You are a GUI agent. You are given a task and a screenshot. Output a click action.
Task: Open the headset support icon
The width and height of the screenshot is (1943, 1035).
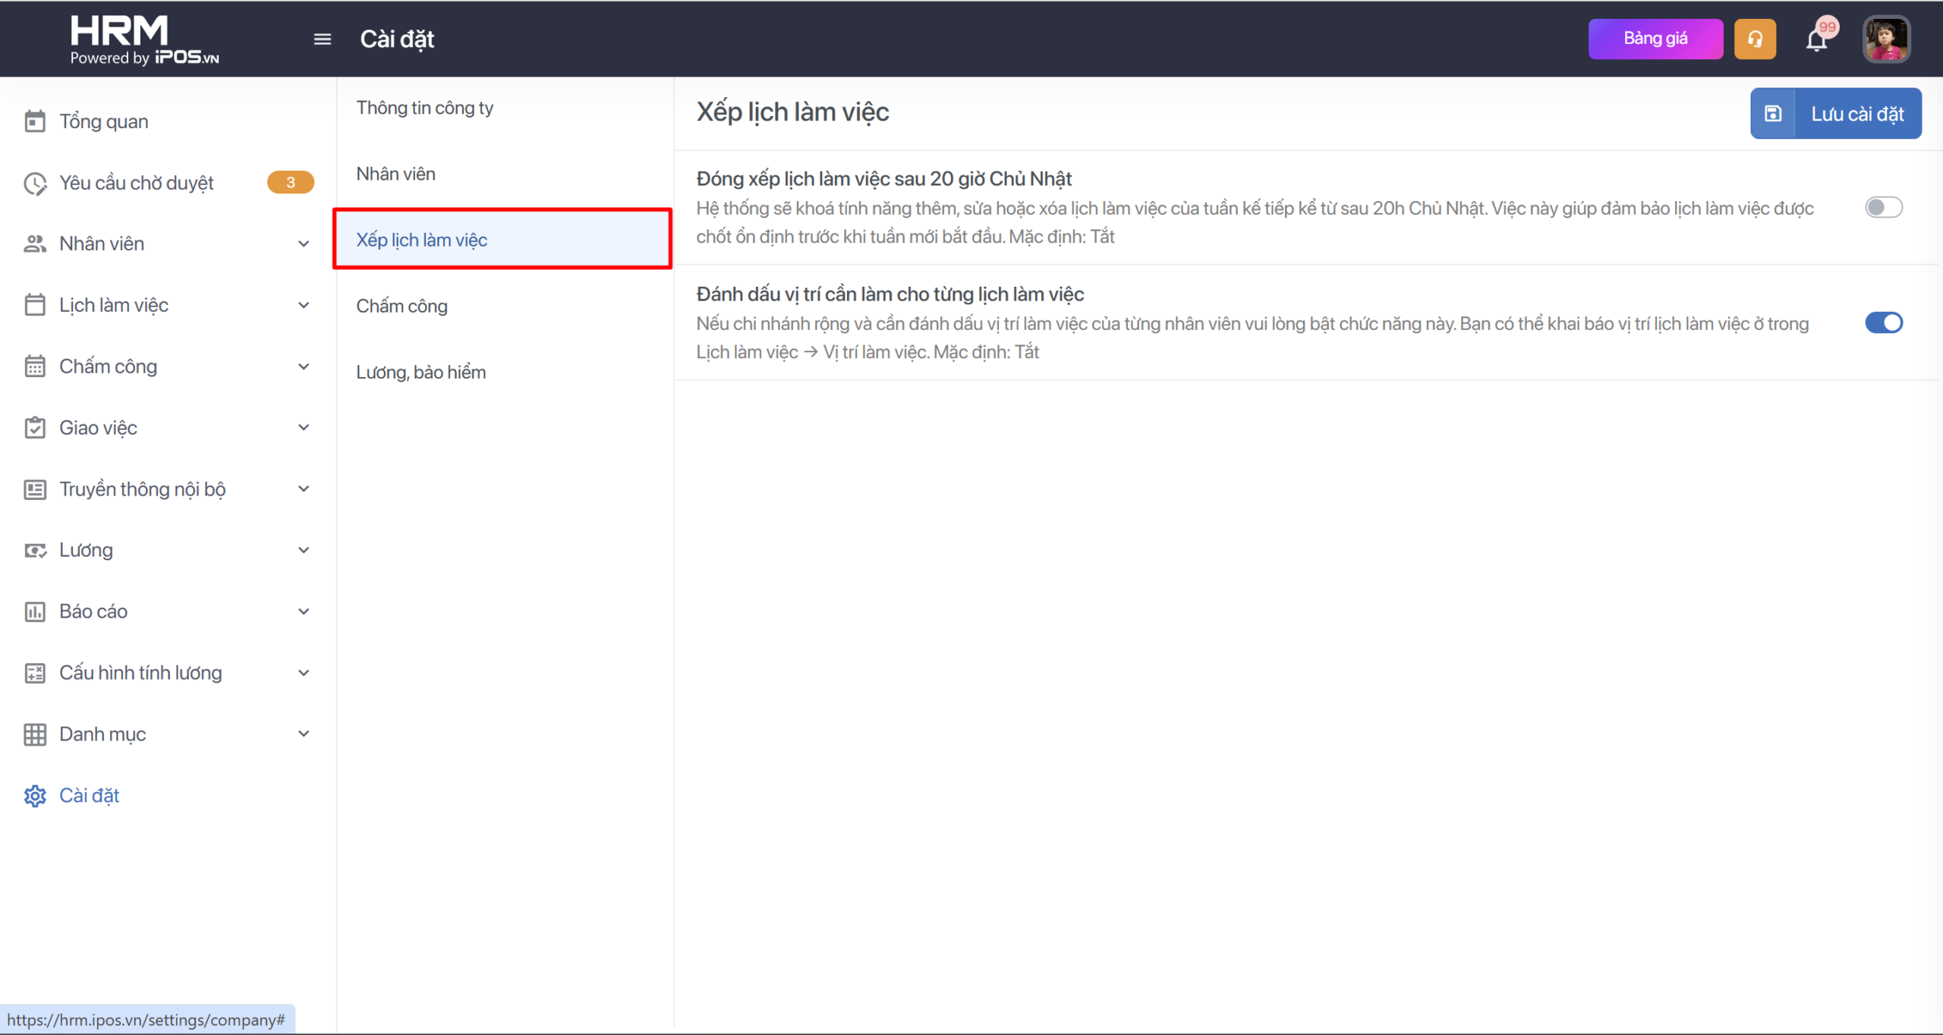click(x=1755, y=39)
